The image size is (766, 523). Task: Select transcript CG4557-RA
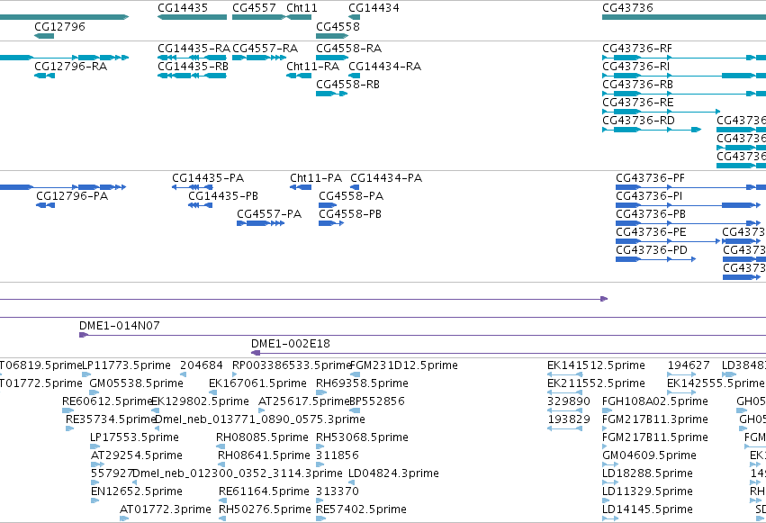(259, 58)
